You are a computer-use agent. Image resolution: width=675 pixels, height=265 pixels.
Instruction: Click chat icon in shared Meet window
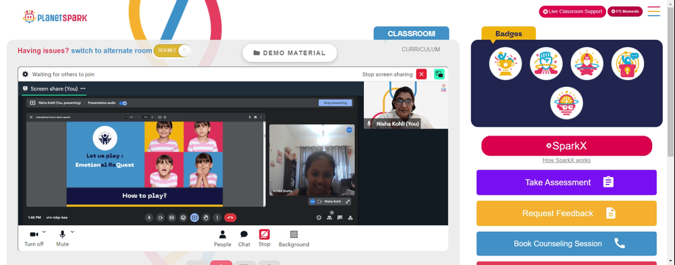(x=340, y=218)
